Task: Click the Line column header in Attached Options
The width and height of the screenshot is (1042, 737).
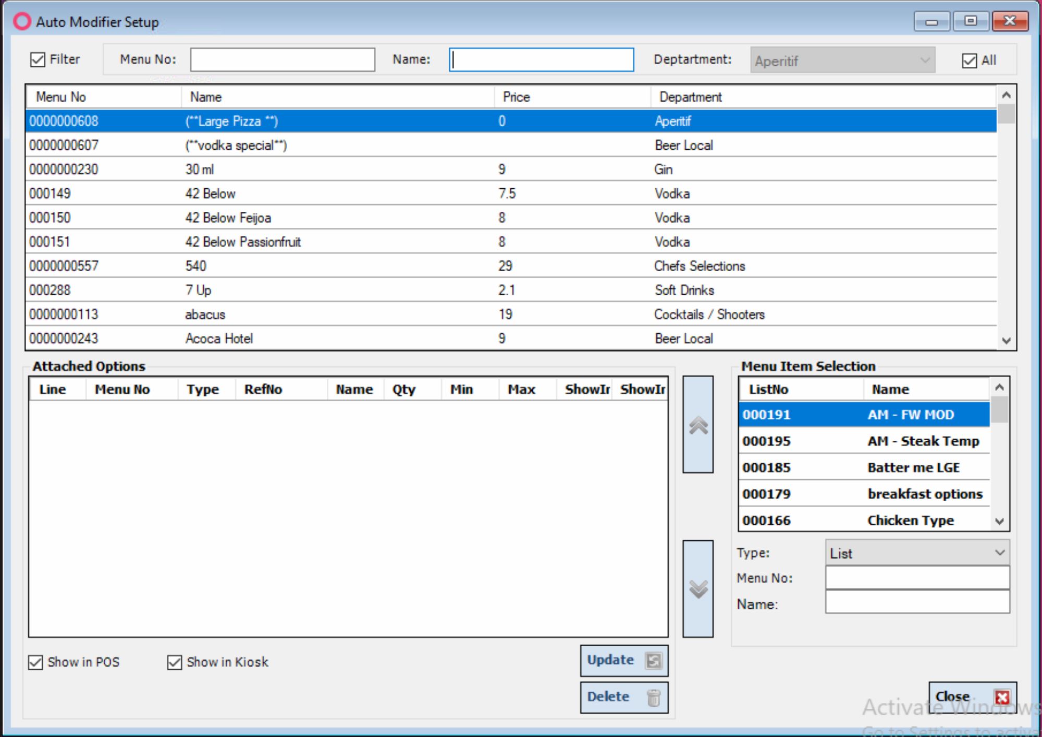Action: click(57, 390)
